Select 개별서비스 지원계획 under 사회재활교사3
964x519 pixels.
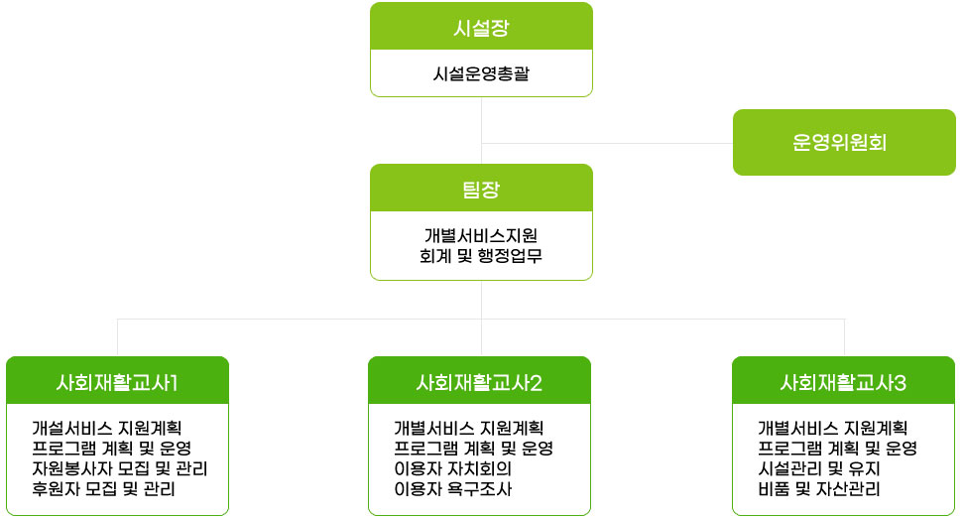[x=832, y=428]
